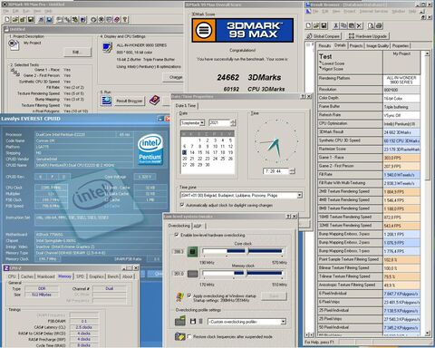435x348 pixels.
Task: Open the Time zone dropdown list
Action: [x=299, y=195]
